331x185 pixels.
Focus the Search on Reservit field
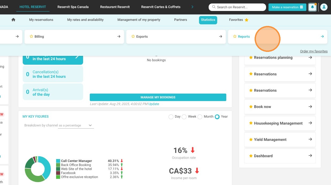[237, 7]
